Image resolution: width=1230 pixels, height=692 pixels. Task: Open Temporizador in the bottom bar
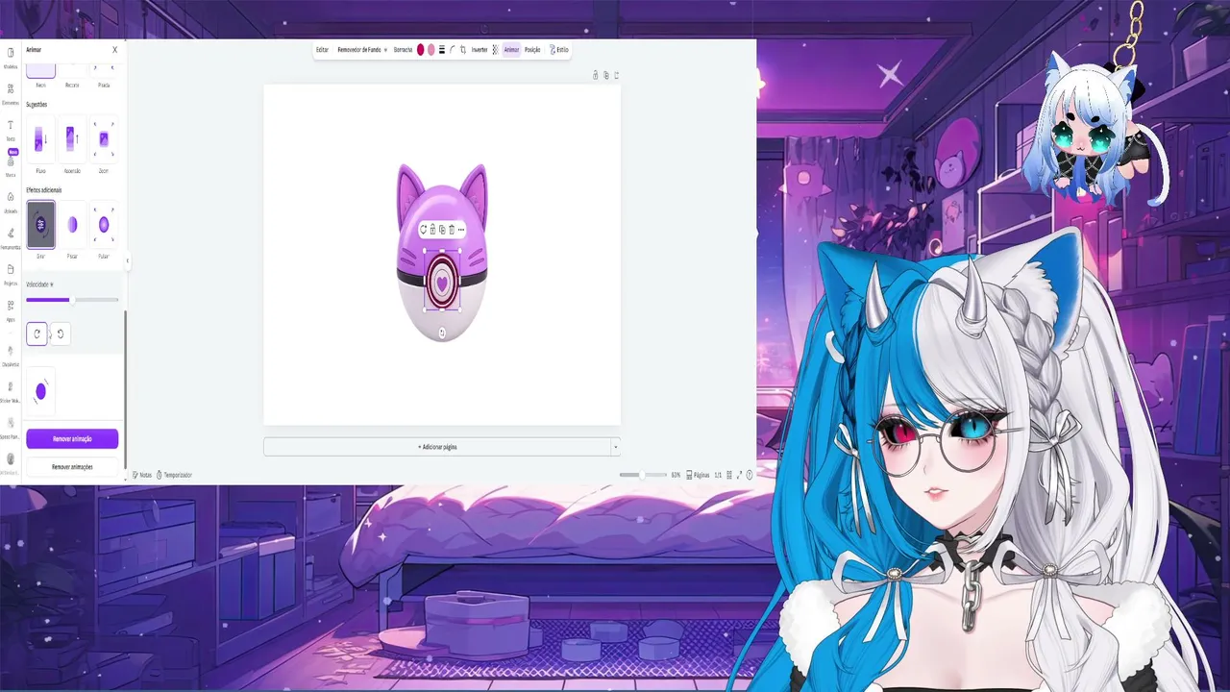point(174,475)
